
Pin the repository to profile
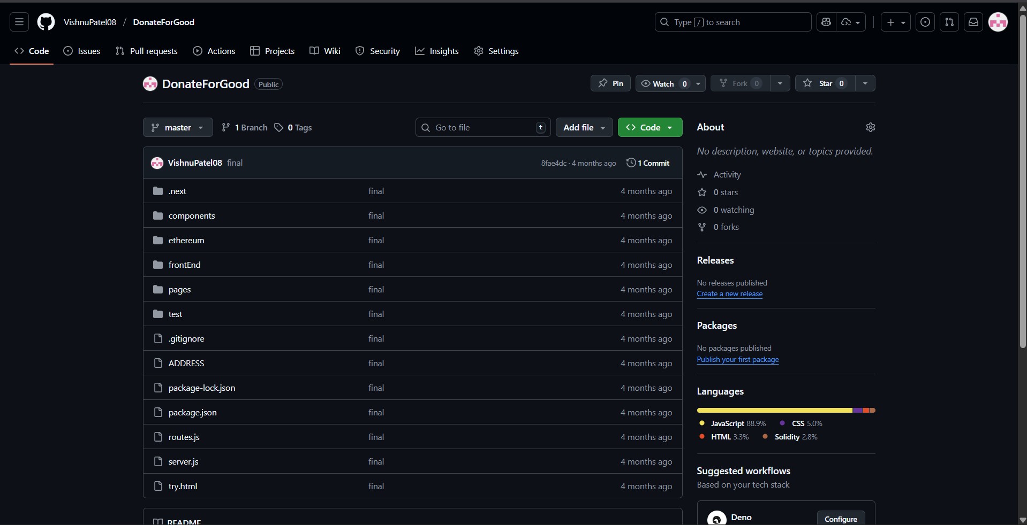(610, 83)
